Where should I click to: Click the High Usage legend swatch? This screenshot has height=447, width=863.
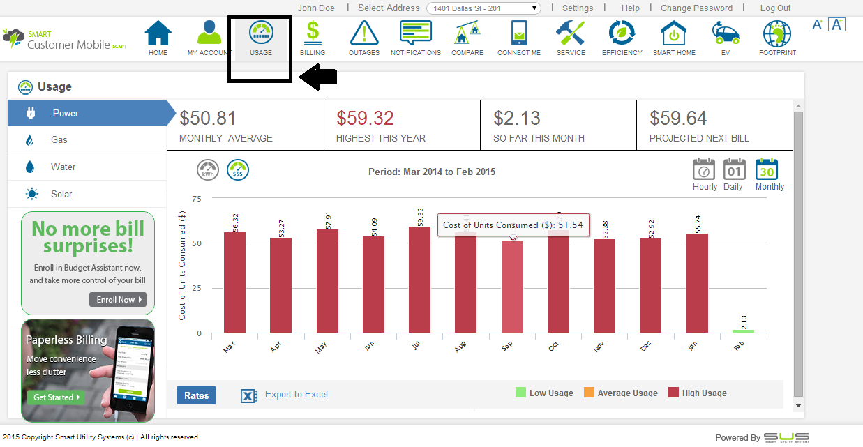[674, 393]
